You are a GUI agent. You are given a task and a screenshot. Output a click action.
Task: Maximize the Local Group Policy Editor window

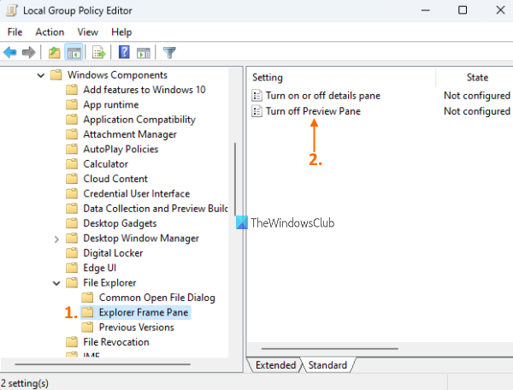463,10
